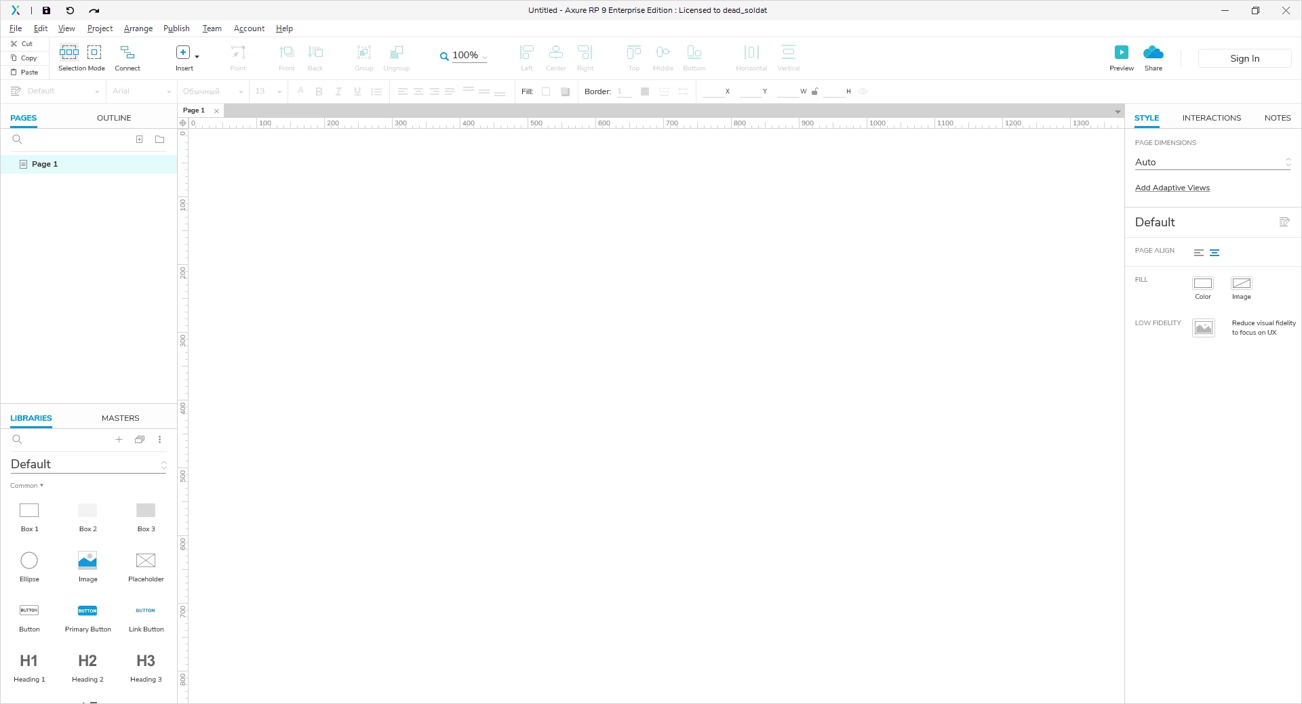Switch to the Notes tab
The width and height of the screenshot is (1302, 704).
(1278, 118)
